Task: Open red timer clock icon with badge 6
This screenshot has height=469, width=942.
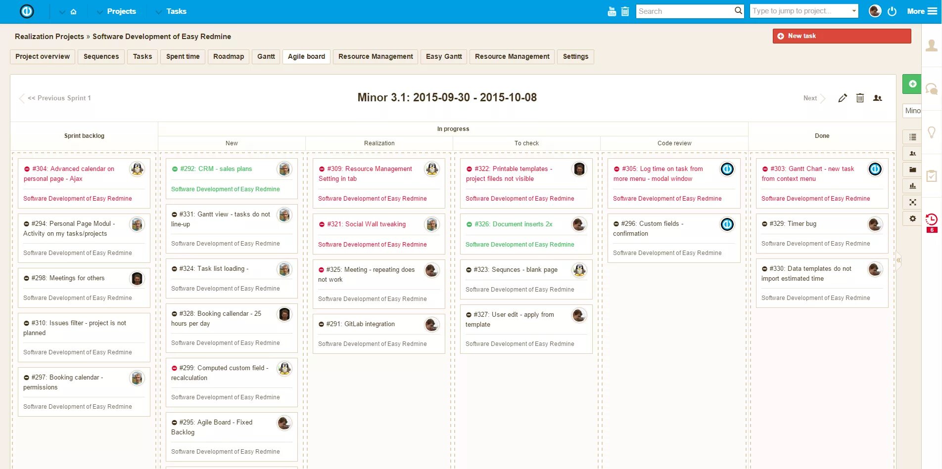Action: tap(932, 222)
